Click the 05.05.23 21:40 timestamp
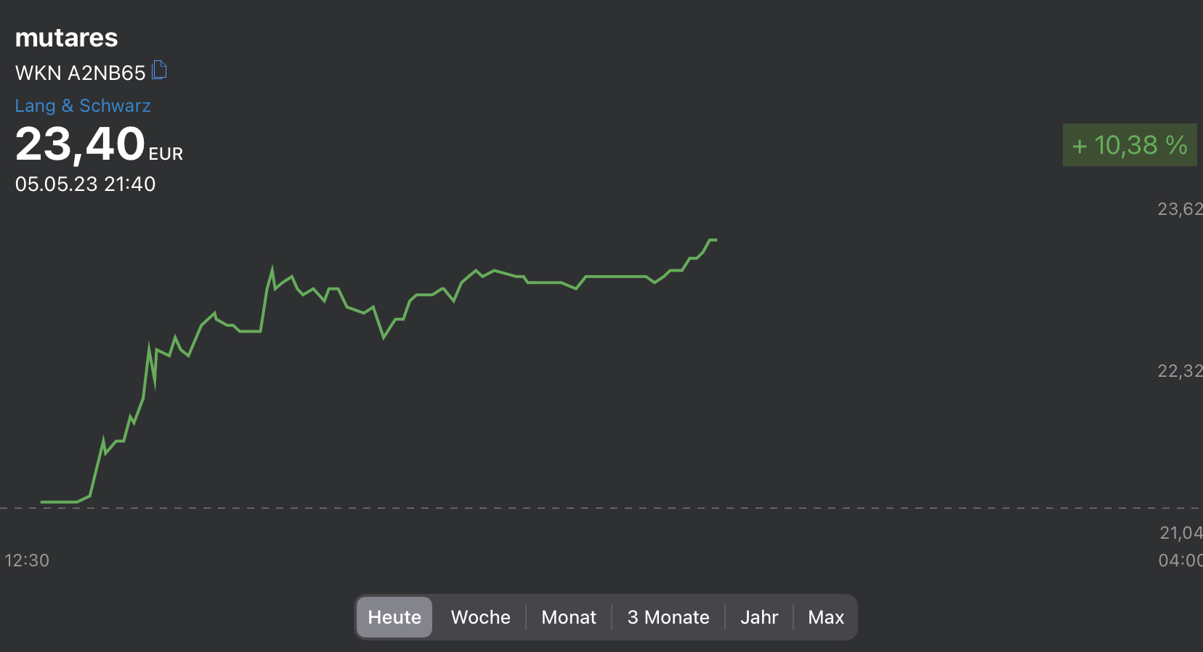 pyautogui.click(x=85, y=184)
